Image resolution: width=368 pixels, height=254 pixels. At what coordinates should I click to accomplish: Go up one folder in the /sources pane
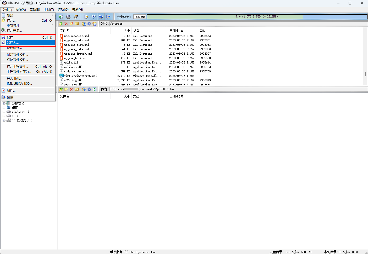61,24
